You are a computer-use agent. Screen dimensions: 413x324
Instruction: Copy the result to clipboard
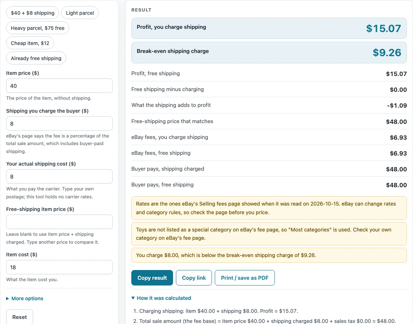[152, 278]
